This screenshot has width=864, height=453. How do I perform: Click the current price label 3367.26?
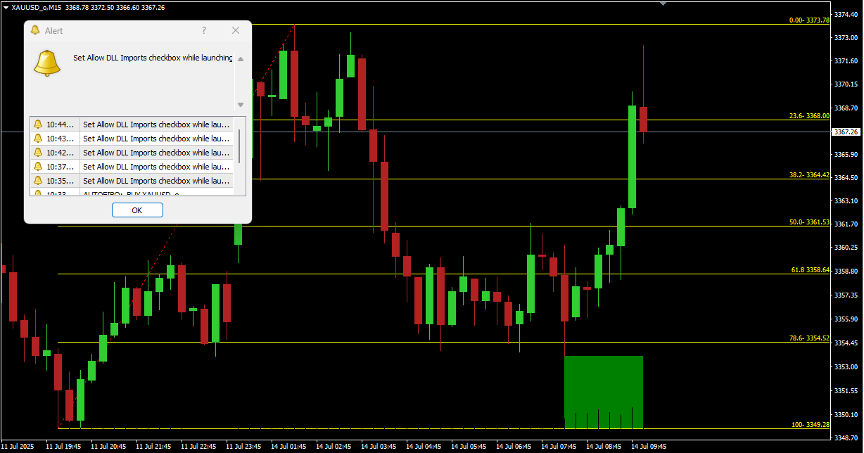pyautogui.click(x=845, y=132)
